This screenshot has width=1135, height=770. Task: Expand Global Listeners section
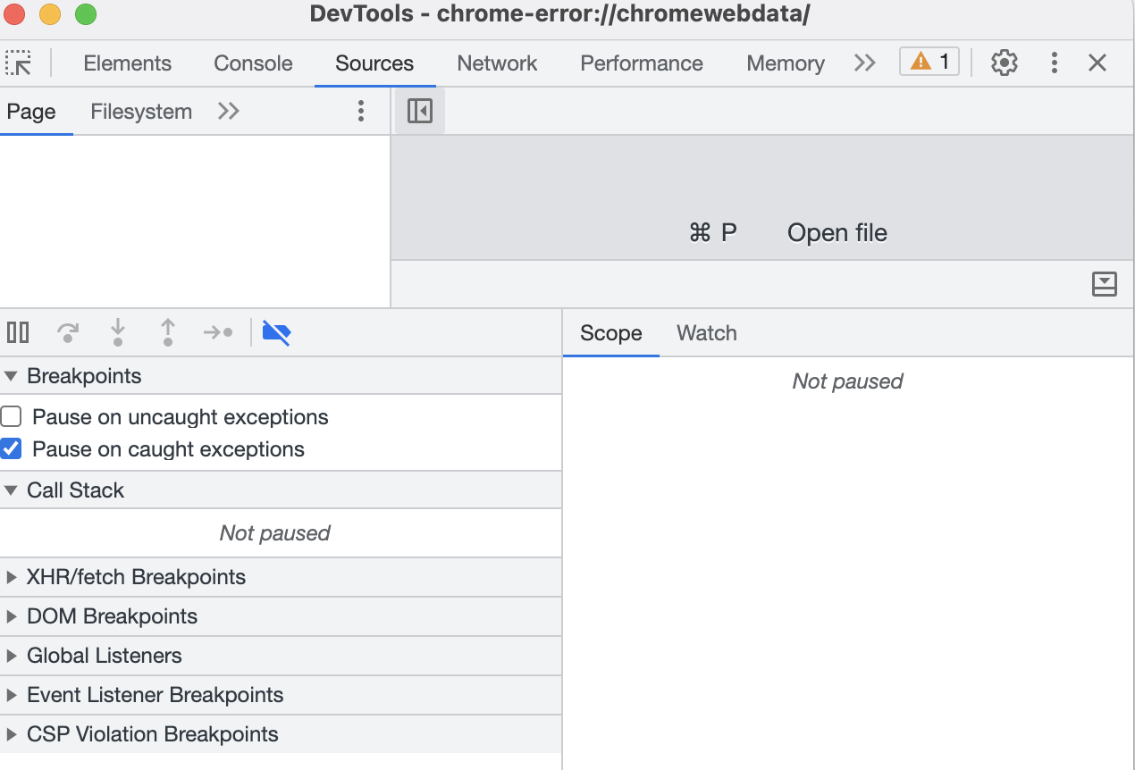(281, 656)
